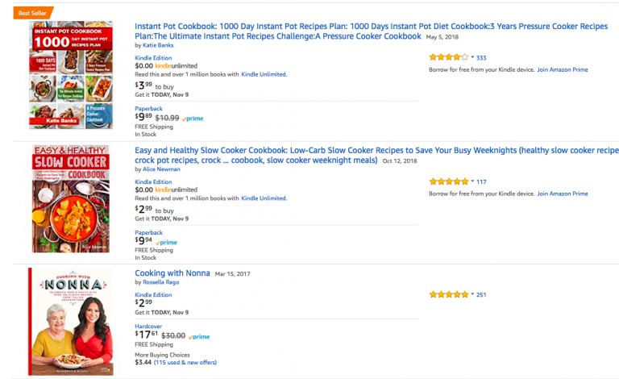Expand rating dropdown arrow next to 117

[472, 181]
